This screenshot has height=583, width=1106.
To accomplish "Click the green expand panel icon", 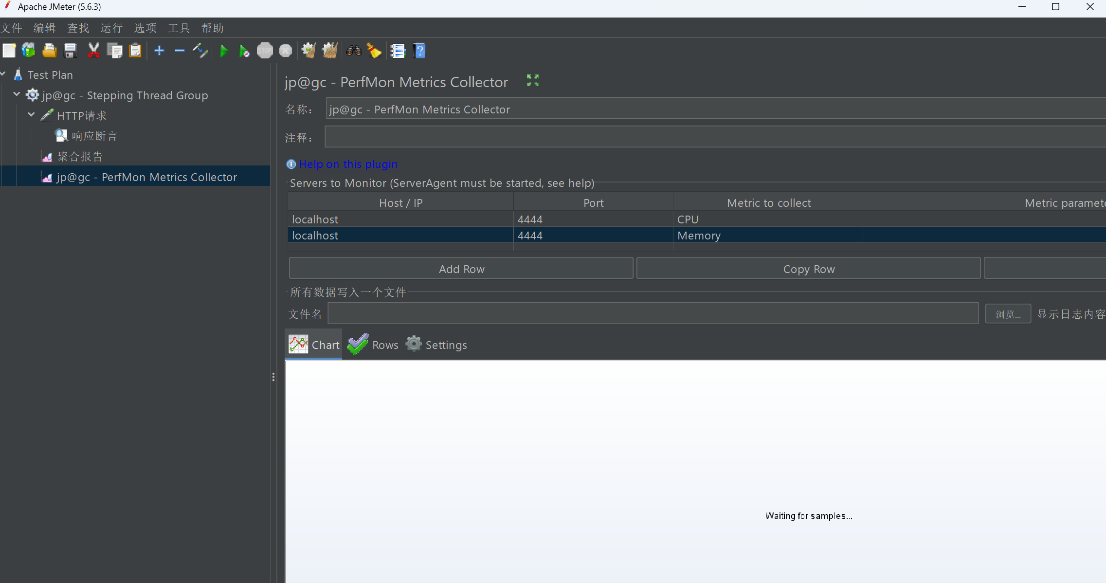I will point(533,80).
